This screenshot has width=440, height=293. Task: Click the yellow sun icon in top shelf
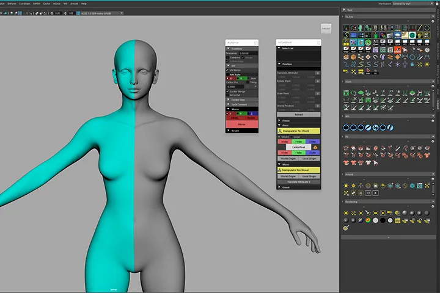coord(427,65)
